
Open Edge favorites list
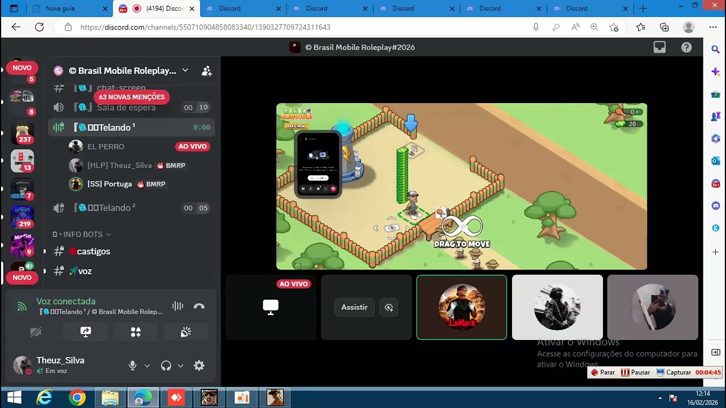click(x=640, y=27)
